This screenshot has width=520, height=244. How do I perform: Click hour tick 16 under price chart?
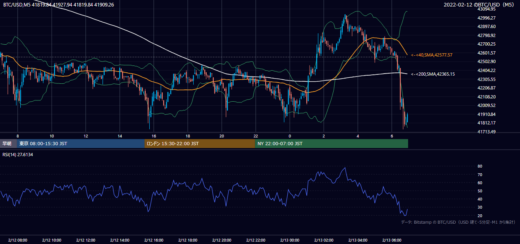154,136
